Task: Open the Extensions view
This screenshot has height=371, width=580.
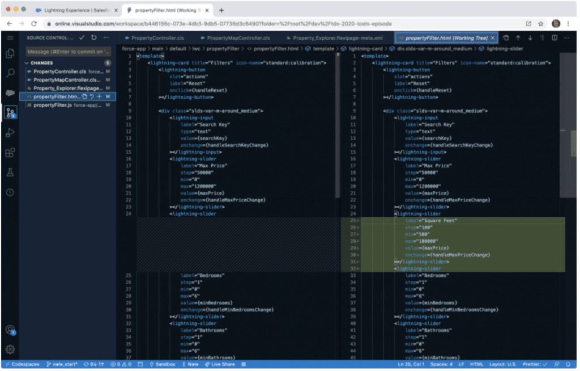Action: [10, 153]
